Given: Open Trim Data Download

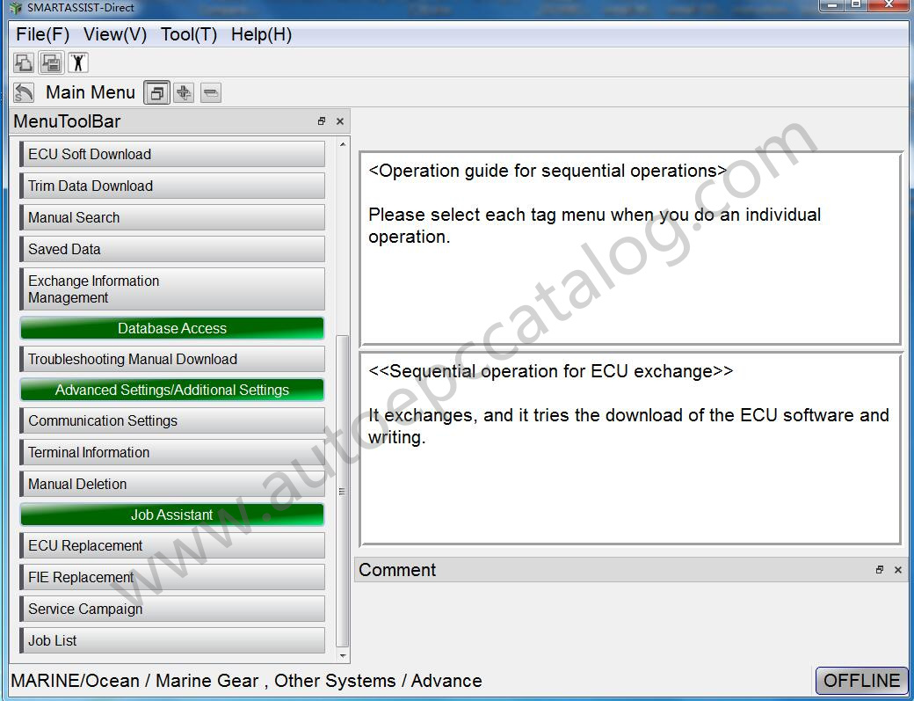Looking at the screenshot, I should (172, 186).
